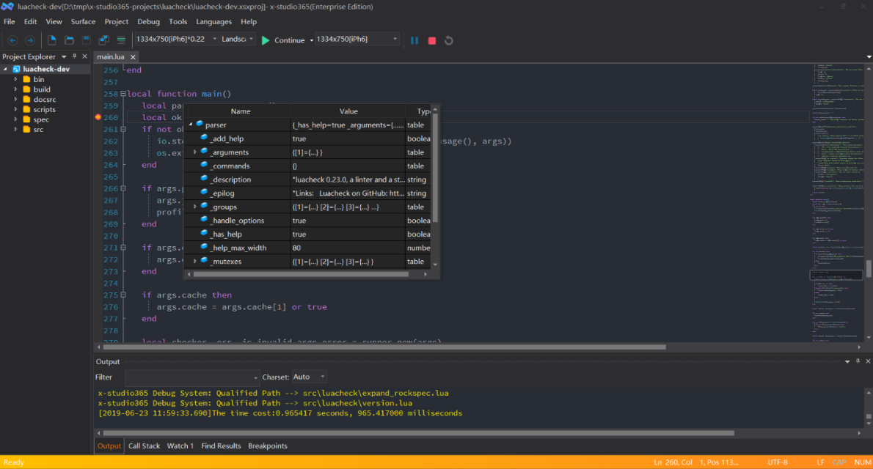This screenshot has width=873, height=469.
Task: Click the navigate forward arrow icon
Action: tap(30, 40)
